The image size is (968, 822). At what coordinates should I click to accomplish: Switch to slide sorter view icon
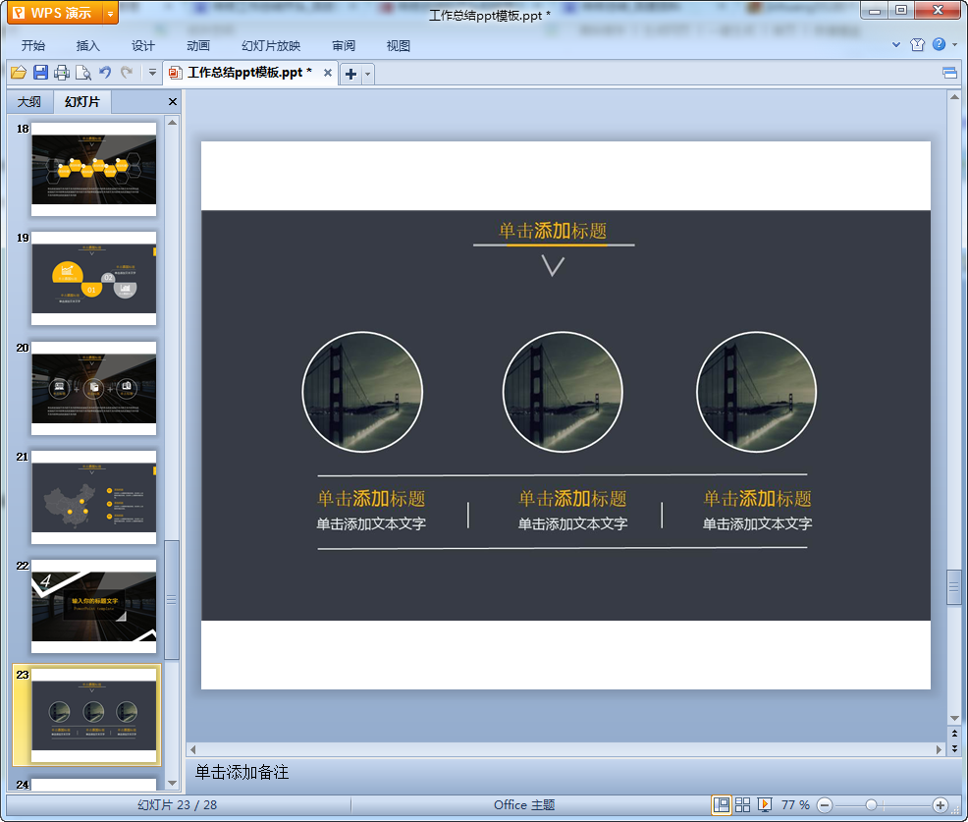coord(742,804)
